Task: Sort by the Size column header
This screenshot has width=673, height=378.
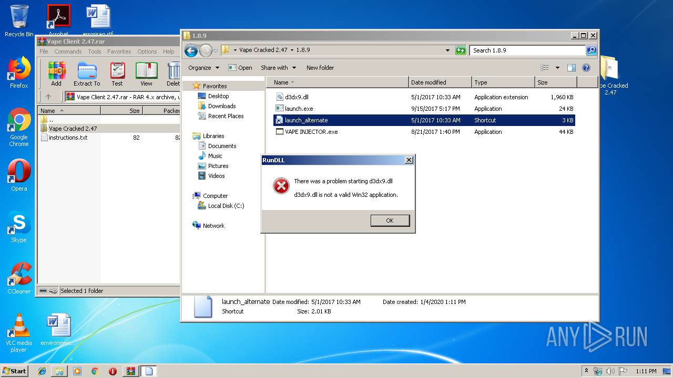Action: click(556, 82)
